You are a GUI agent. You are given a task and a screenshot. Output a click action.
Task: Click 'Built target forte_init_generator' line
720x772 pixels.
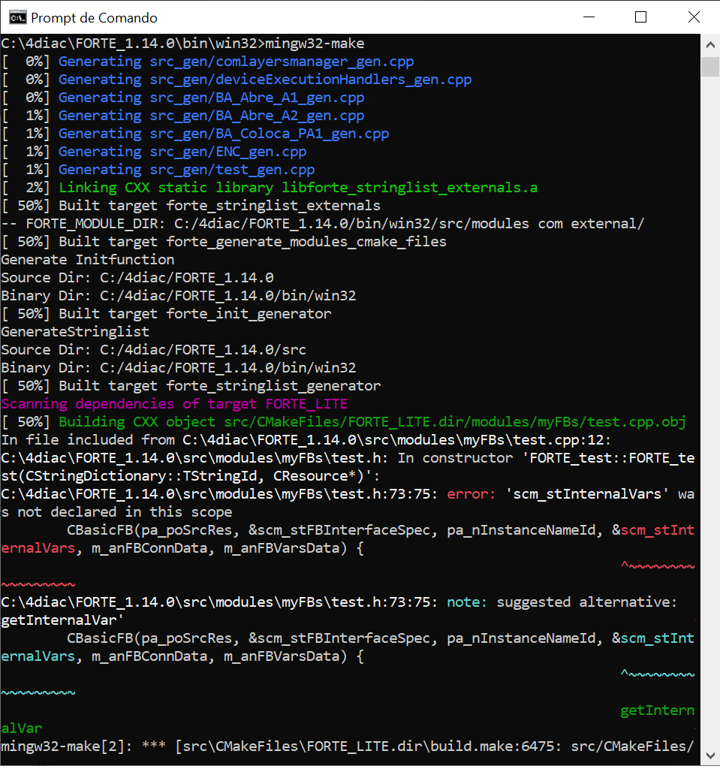click(x=167, y=314)
